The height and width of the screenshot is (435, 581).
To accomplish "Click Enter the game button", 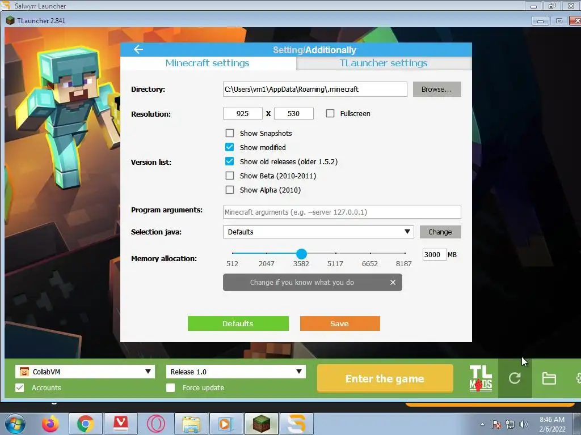I will (x=385, y=378).
